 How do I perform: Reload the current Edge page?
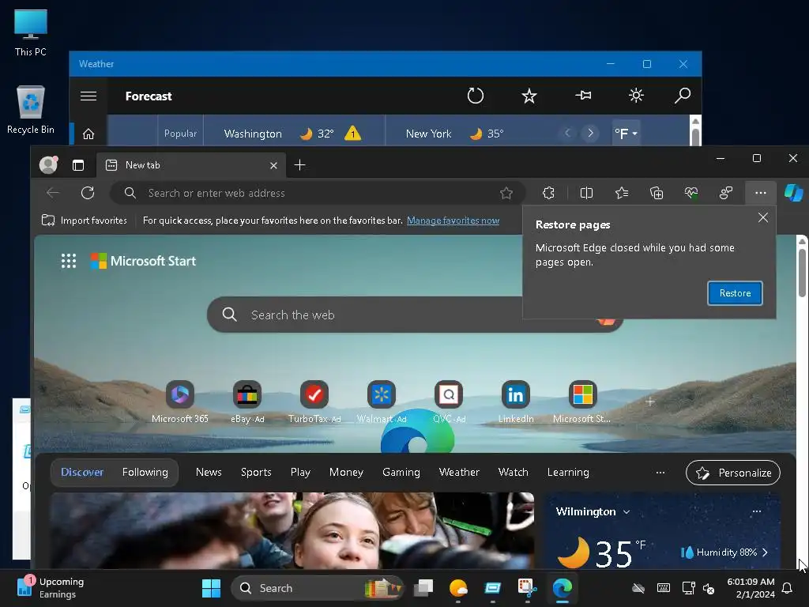88,193
